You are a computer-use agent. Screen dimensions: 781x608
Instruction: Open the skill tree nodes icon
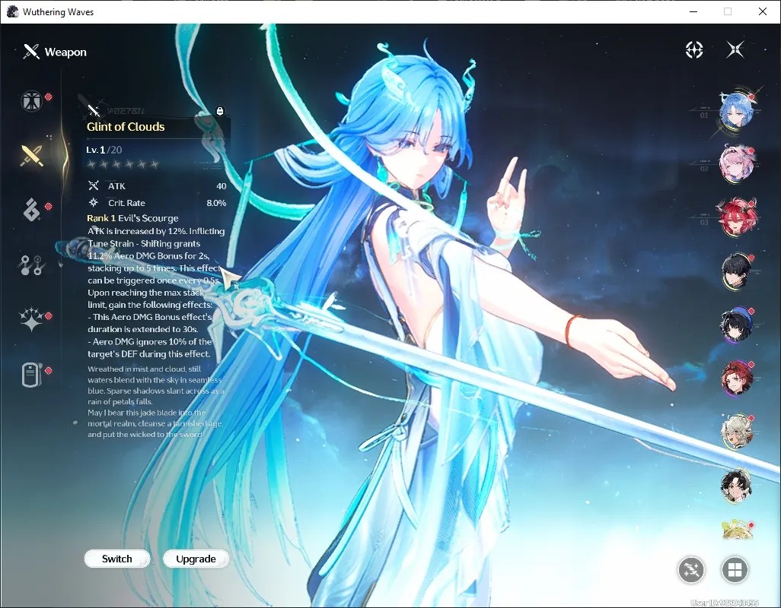(x=31, y=265)
